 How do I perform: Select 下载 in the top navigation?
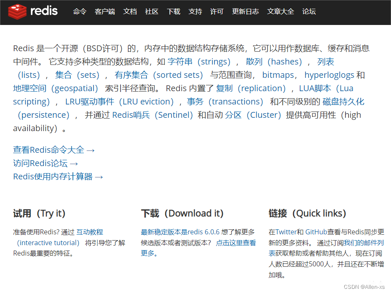(174, 11)
